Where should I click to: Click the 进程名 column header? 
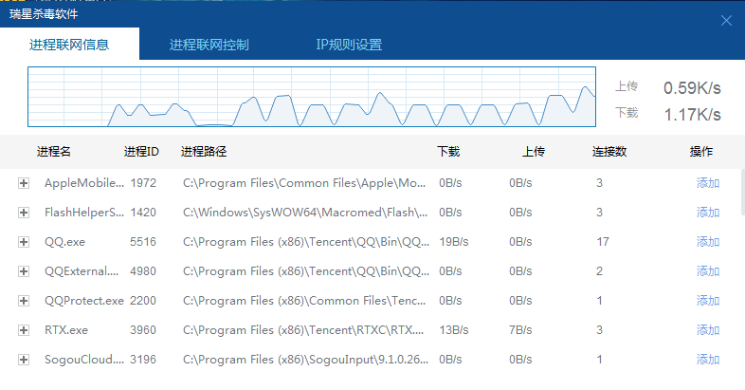(x=54, y=152)
